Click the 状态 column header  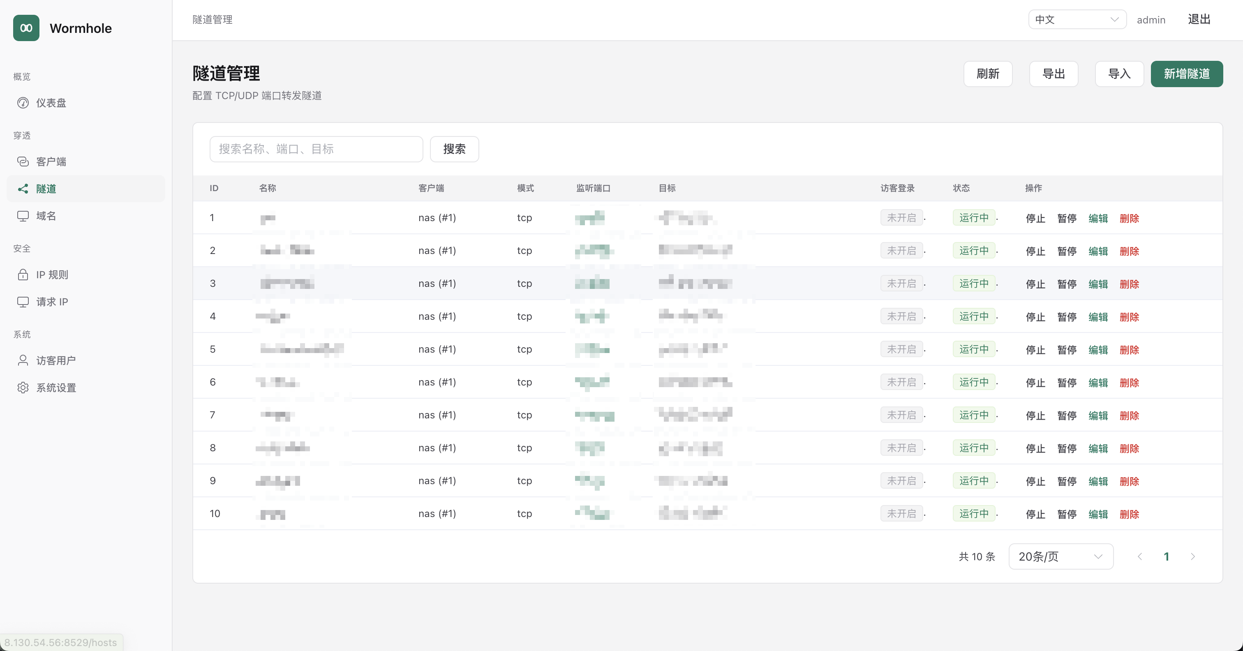[x=961, y=188]
